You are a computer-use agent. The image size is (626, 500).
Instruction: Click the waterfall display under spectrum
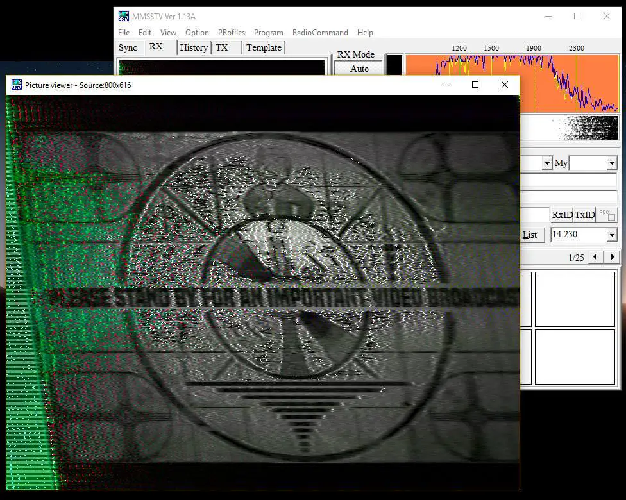pos(570,128)
